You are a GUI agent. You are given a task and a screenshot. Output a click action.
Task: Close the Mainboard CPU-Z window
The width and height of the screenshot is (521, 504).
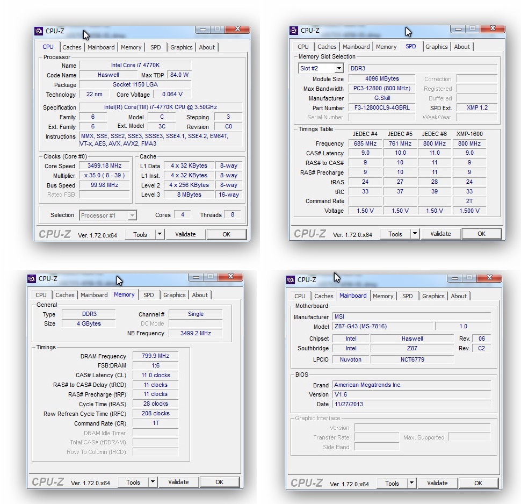pyautogui.click(x=489, y=278)
